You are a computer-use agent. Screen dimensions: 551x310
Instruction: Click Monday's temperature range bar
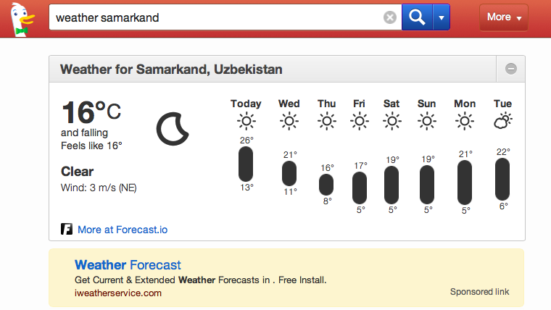coord(465,183)
